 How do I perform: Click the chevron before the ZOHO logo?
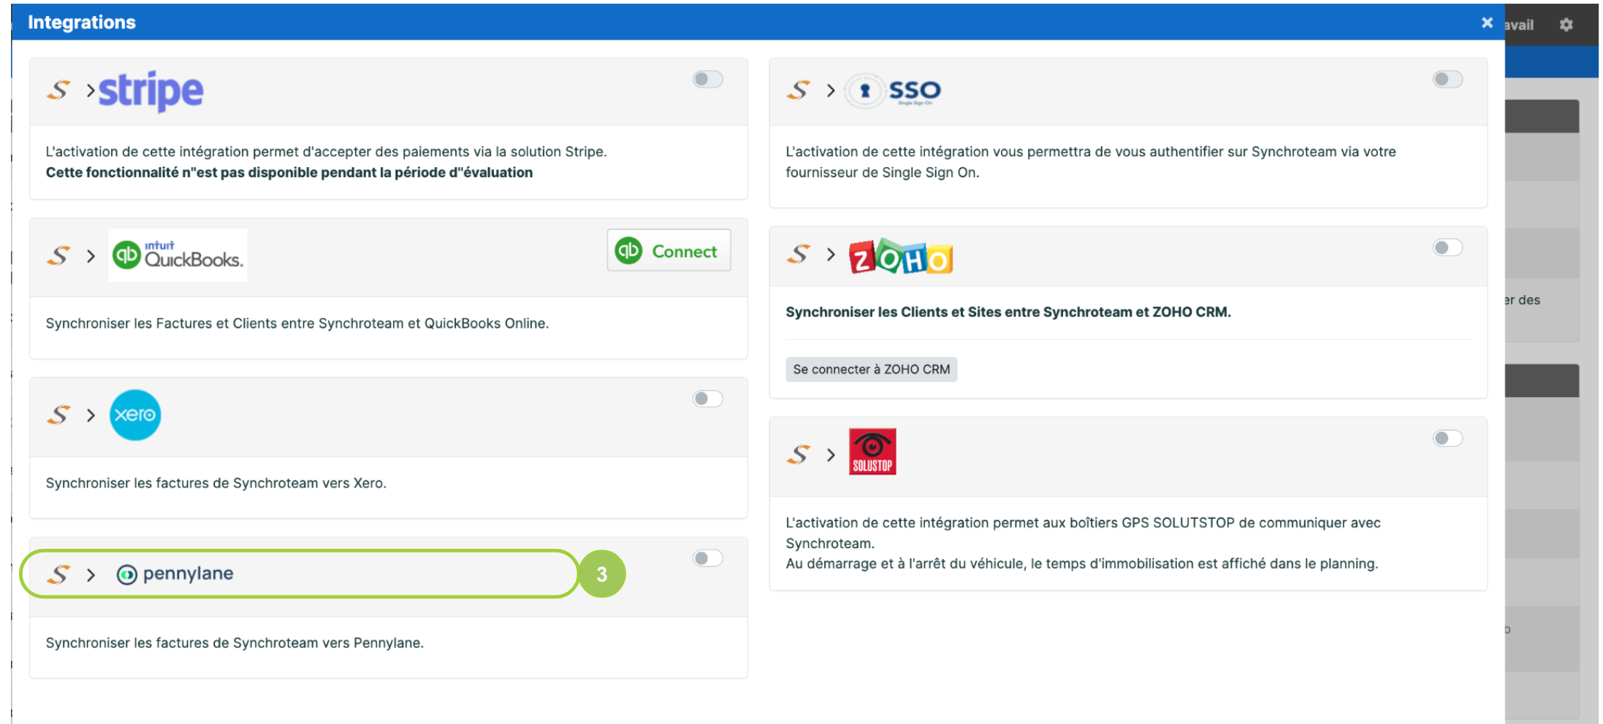point(831,255)
